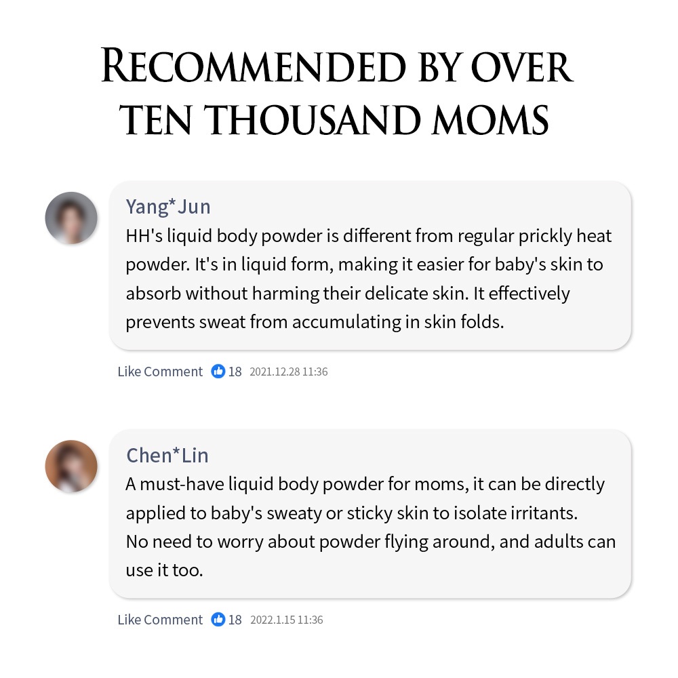Click the 18 like count on Yang*Jun's review

coord(235,372)
